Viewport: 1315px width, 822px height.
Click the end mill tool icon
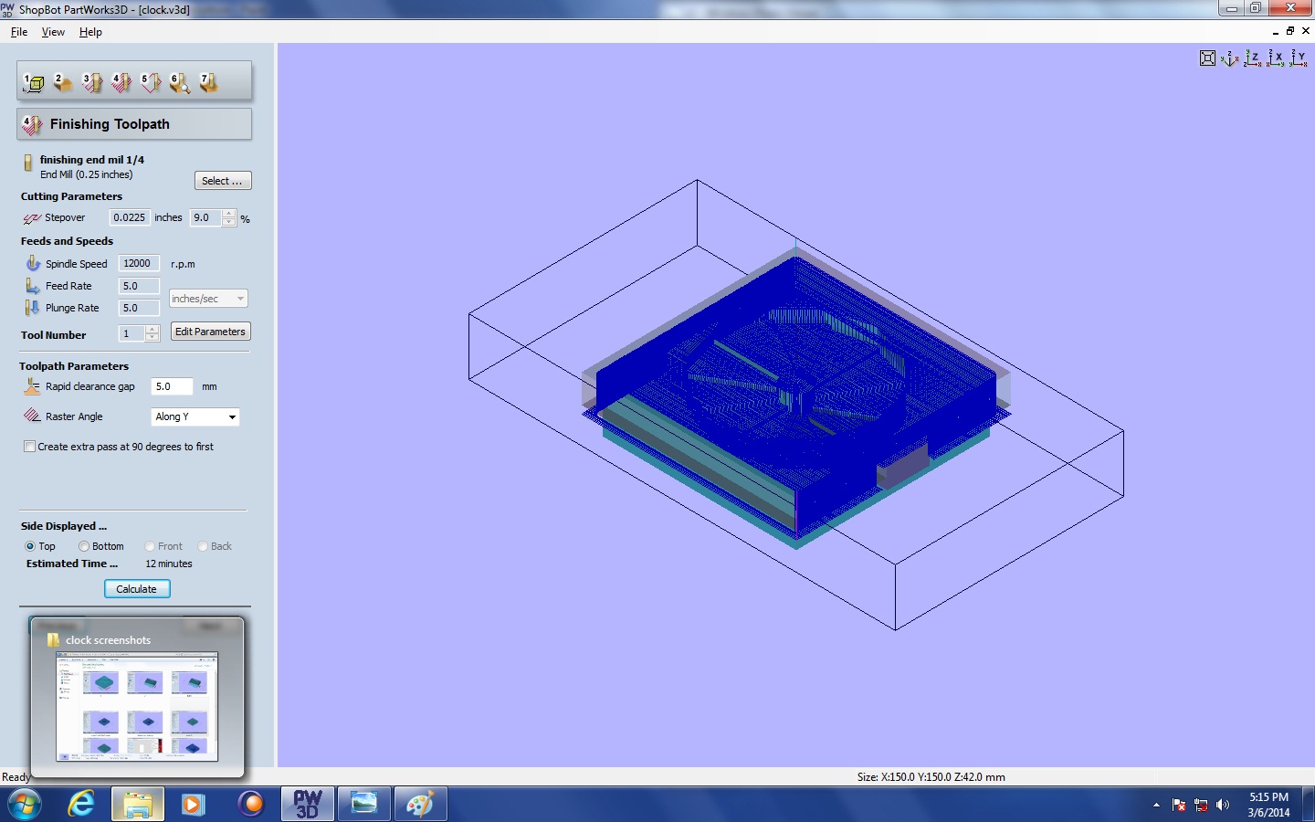coord(28,163)
